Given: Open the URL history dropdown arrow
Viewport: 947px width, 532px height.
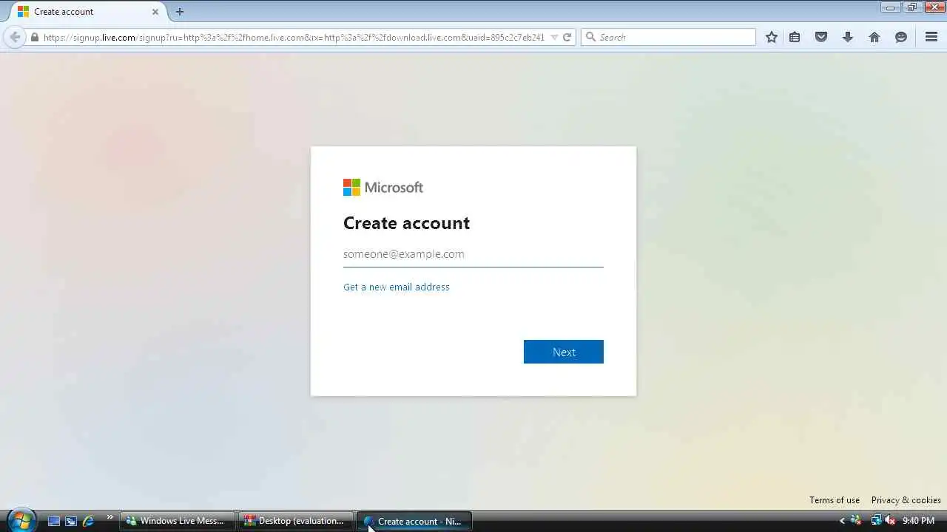Looking at the screenshot, I should pos(554,37).
